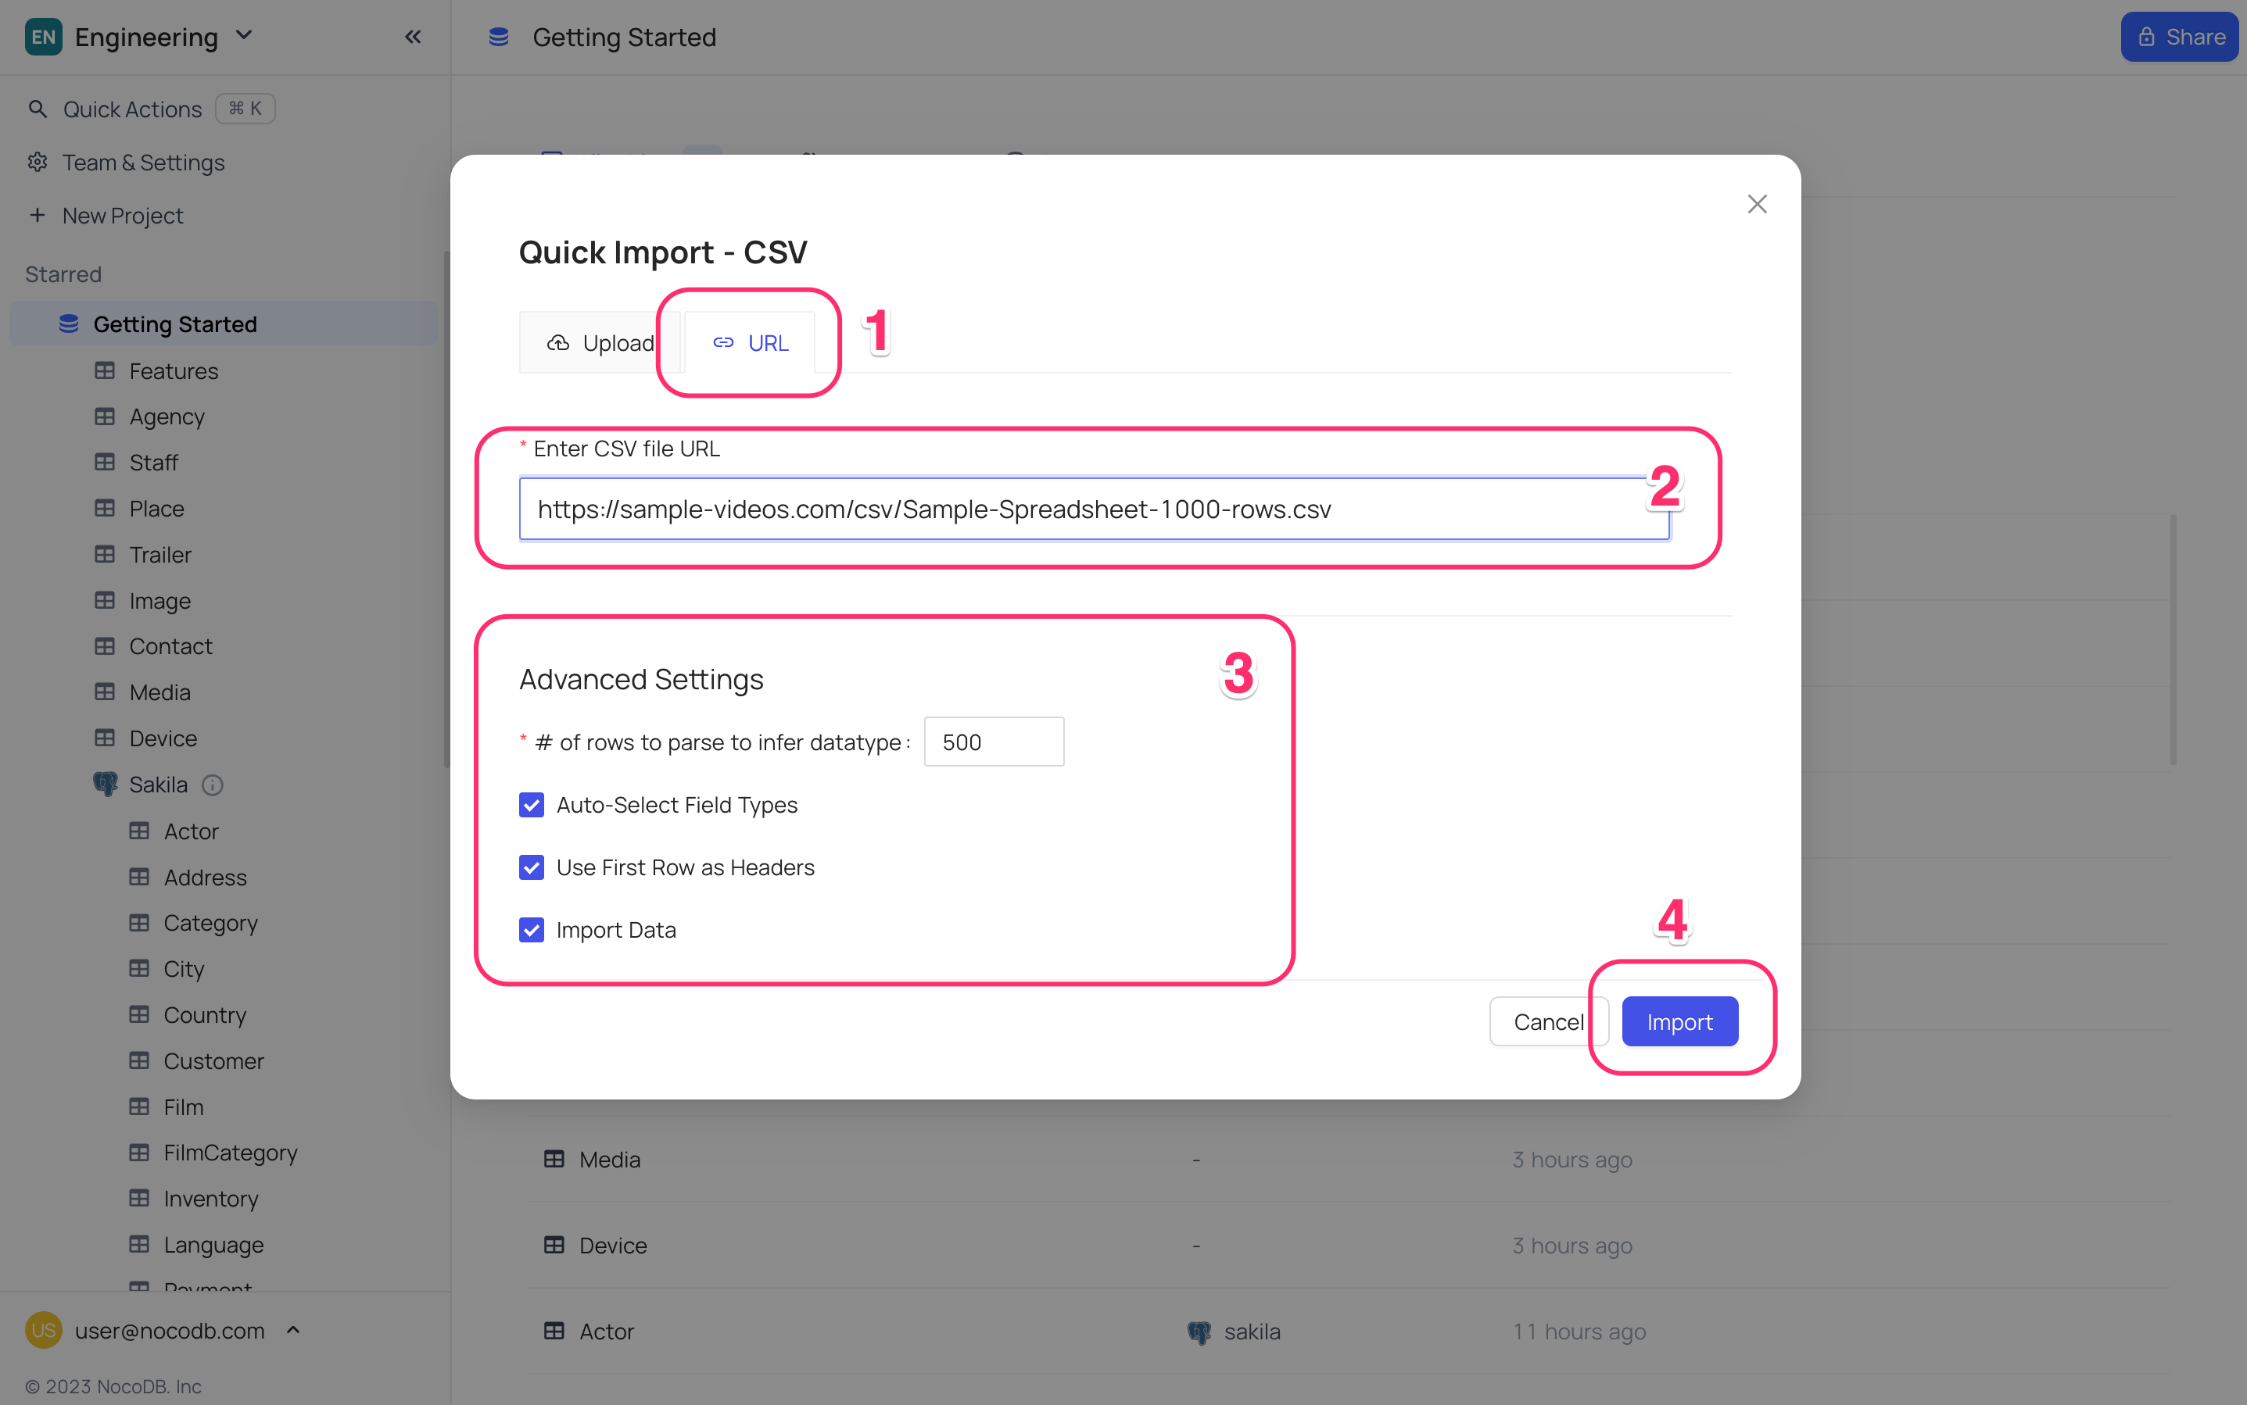The image size is (2247, 1405).
Task: Disable the Import Data checkbox
Action: [x=531, y=929]
